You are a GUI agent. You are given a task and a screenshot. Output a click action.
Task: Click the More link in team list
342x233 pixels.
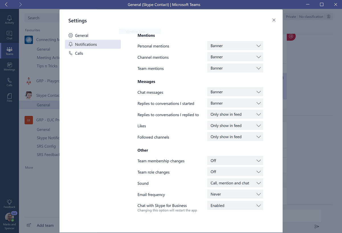pos(29,167)
